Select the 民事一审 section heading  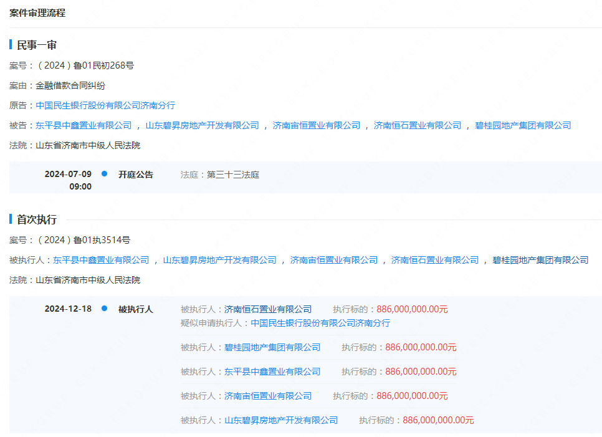click(x=37, y=45)
